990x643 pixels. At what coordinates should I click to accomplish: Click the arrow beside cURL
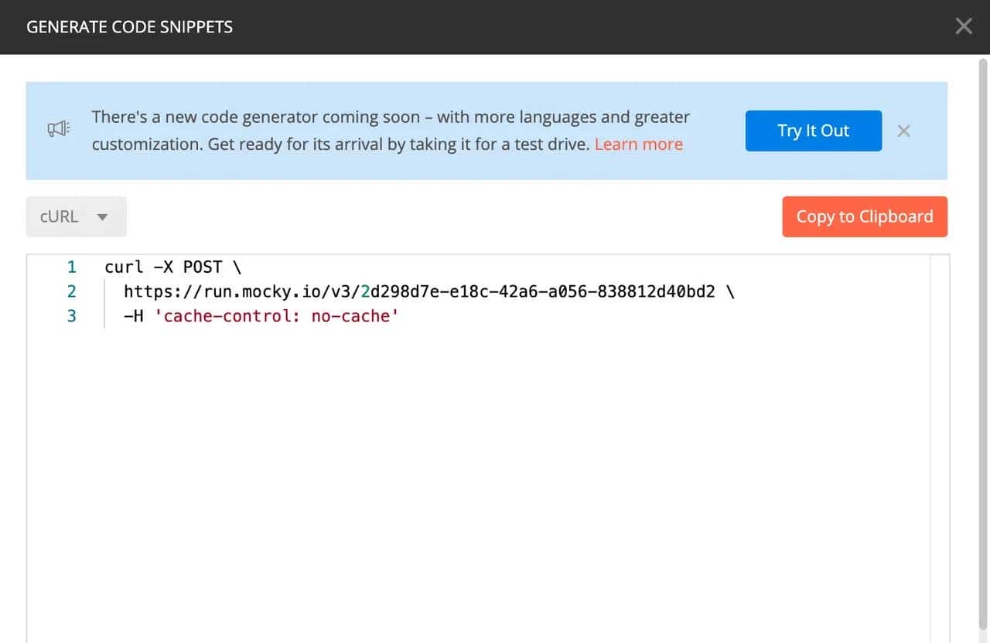click(102, 217)
